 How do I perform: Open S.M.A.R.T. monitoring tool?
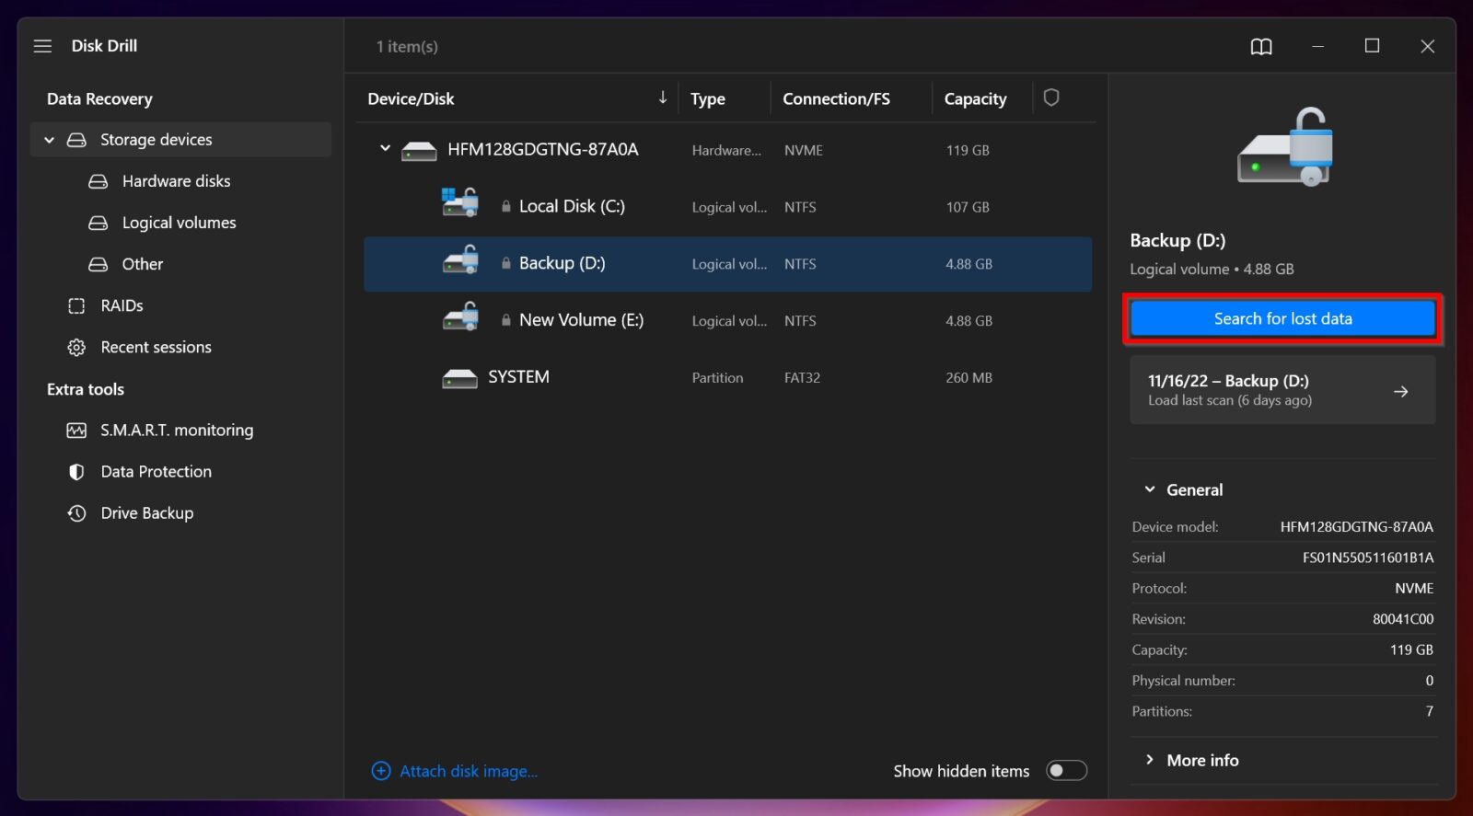pos(176,430)
